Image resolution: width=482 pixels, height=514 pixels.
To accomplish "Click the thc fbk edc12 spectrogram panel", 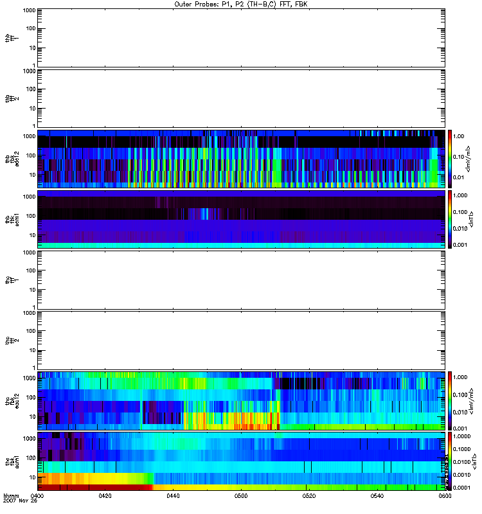I will click(241, 400).
